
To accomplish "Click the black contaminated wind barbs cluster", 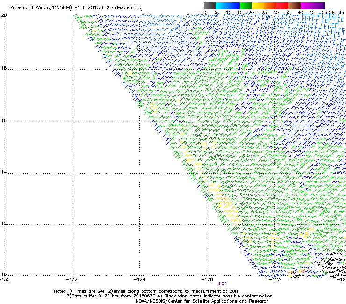I will (x=332, y=266).
